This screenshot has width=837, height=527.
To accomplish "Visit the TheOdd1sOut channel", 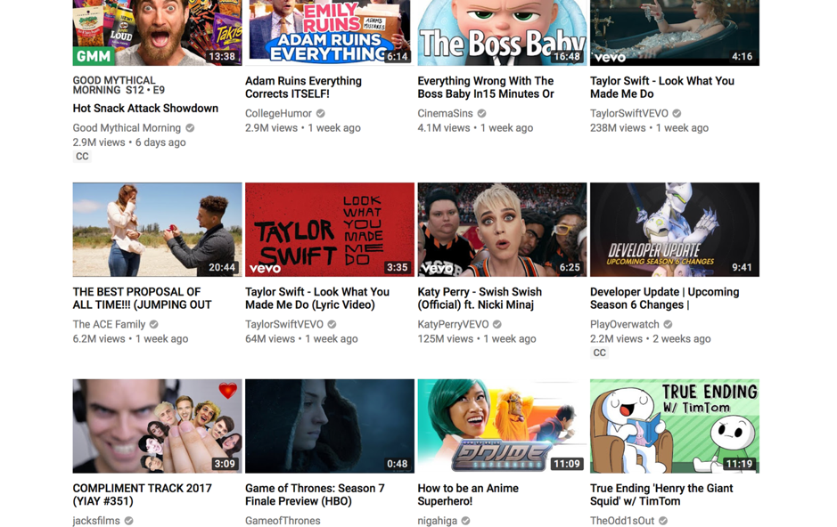I will [622, 521].
